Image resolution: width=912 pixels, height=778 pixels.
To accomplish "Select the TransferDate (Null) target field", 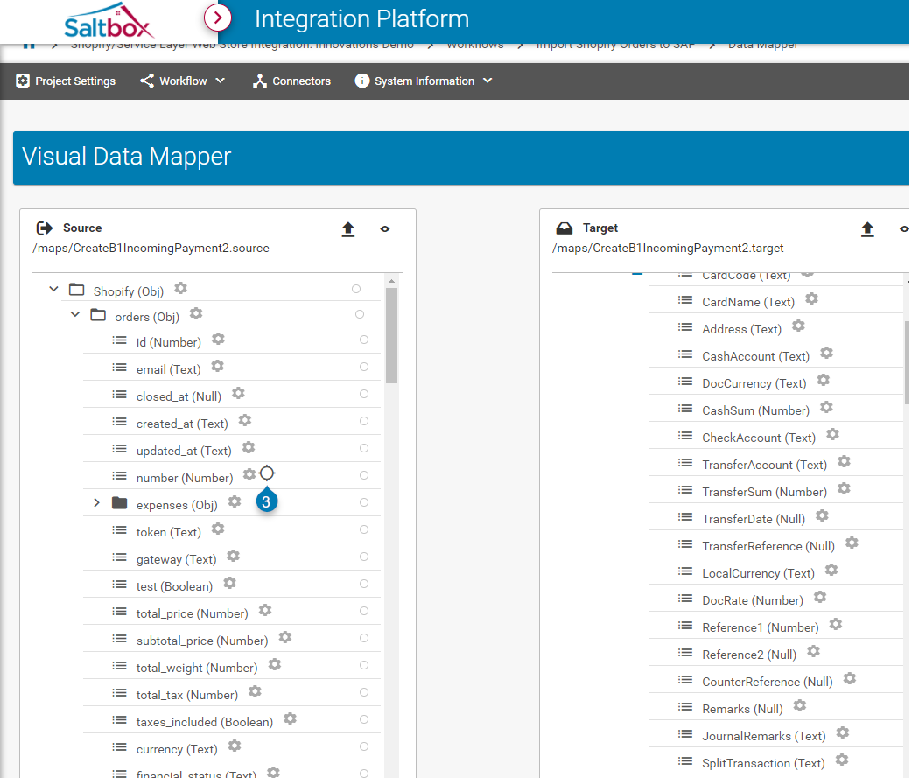I will 754,519.
